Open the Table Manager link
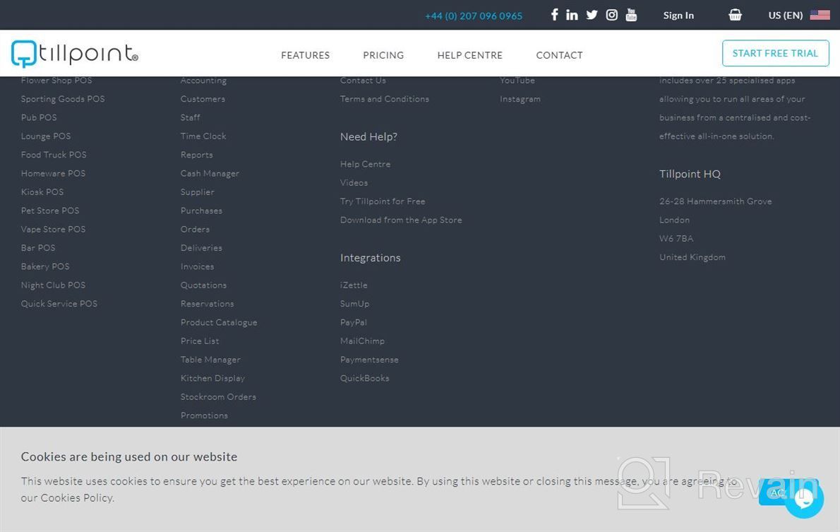Screen dimensions: 840x532 tap(210, 360)
